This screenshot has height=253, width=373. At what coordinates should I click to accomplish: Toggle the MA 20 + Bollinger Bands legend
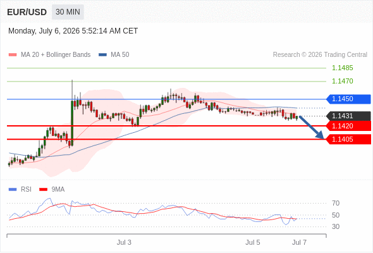49,55
